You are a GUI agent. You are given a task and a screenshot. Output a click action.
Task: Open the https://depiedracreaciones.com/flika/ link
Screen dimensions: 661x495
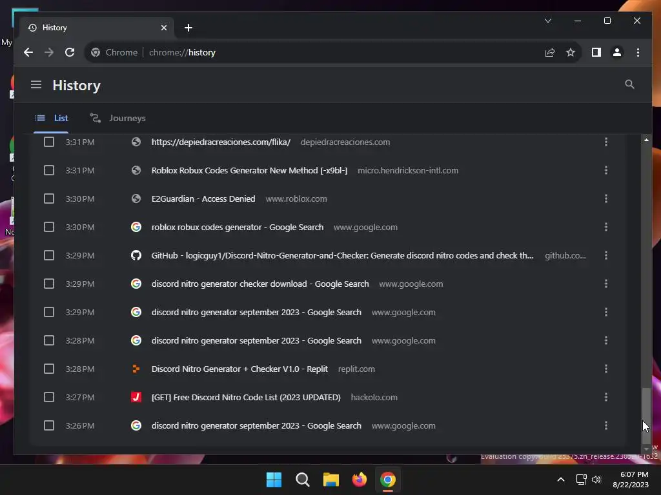point(221,142)
